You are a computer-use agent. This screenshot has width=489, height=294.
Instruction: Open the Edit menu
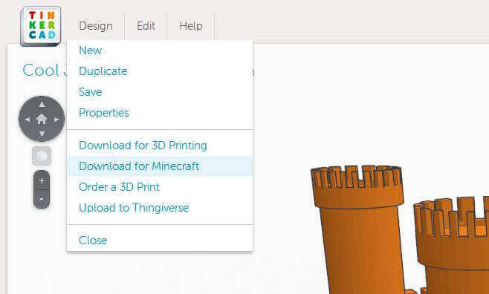146,26
